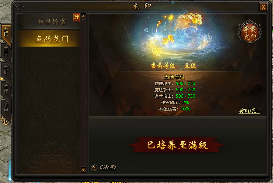Click the list scroll down arrow
Image resolution: width=273 pixels, height=183 pixels.
coord(83,170)
